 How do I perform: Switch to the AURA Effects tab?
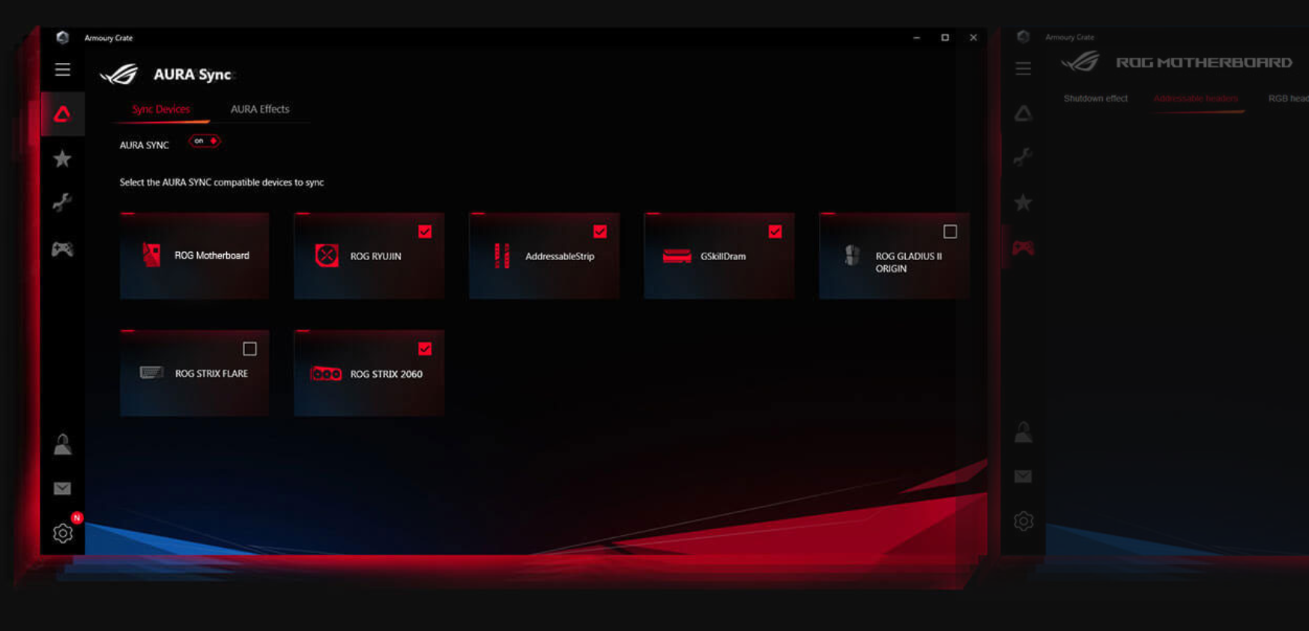pyautogui.click(x=259, y=109)
